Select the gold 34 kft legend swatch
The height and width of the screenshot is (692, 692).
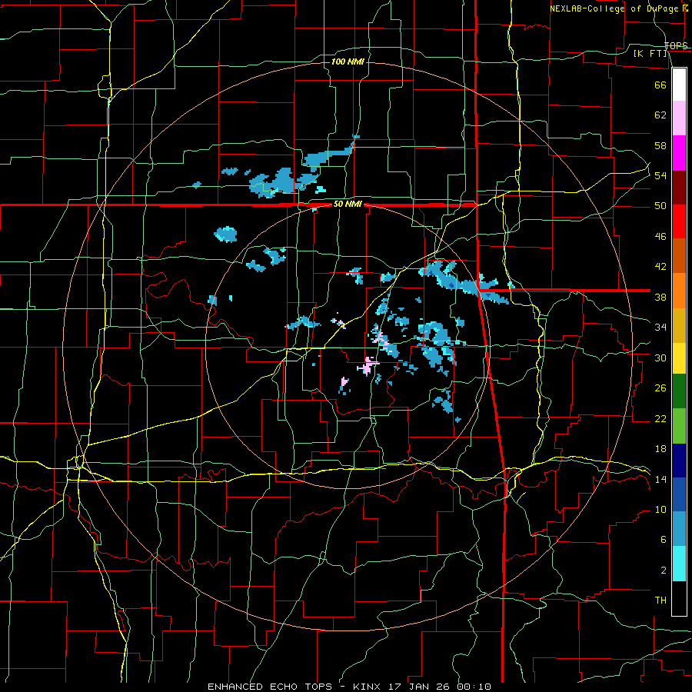679,325
